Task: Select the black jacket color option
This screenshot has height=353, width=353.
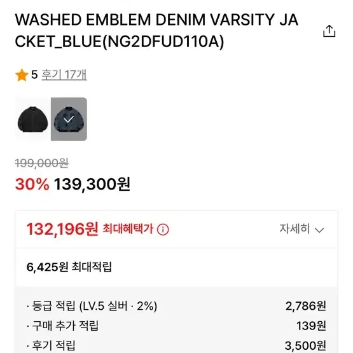Action: [x=32, y=119]
